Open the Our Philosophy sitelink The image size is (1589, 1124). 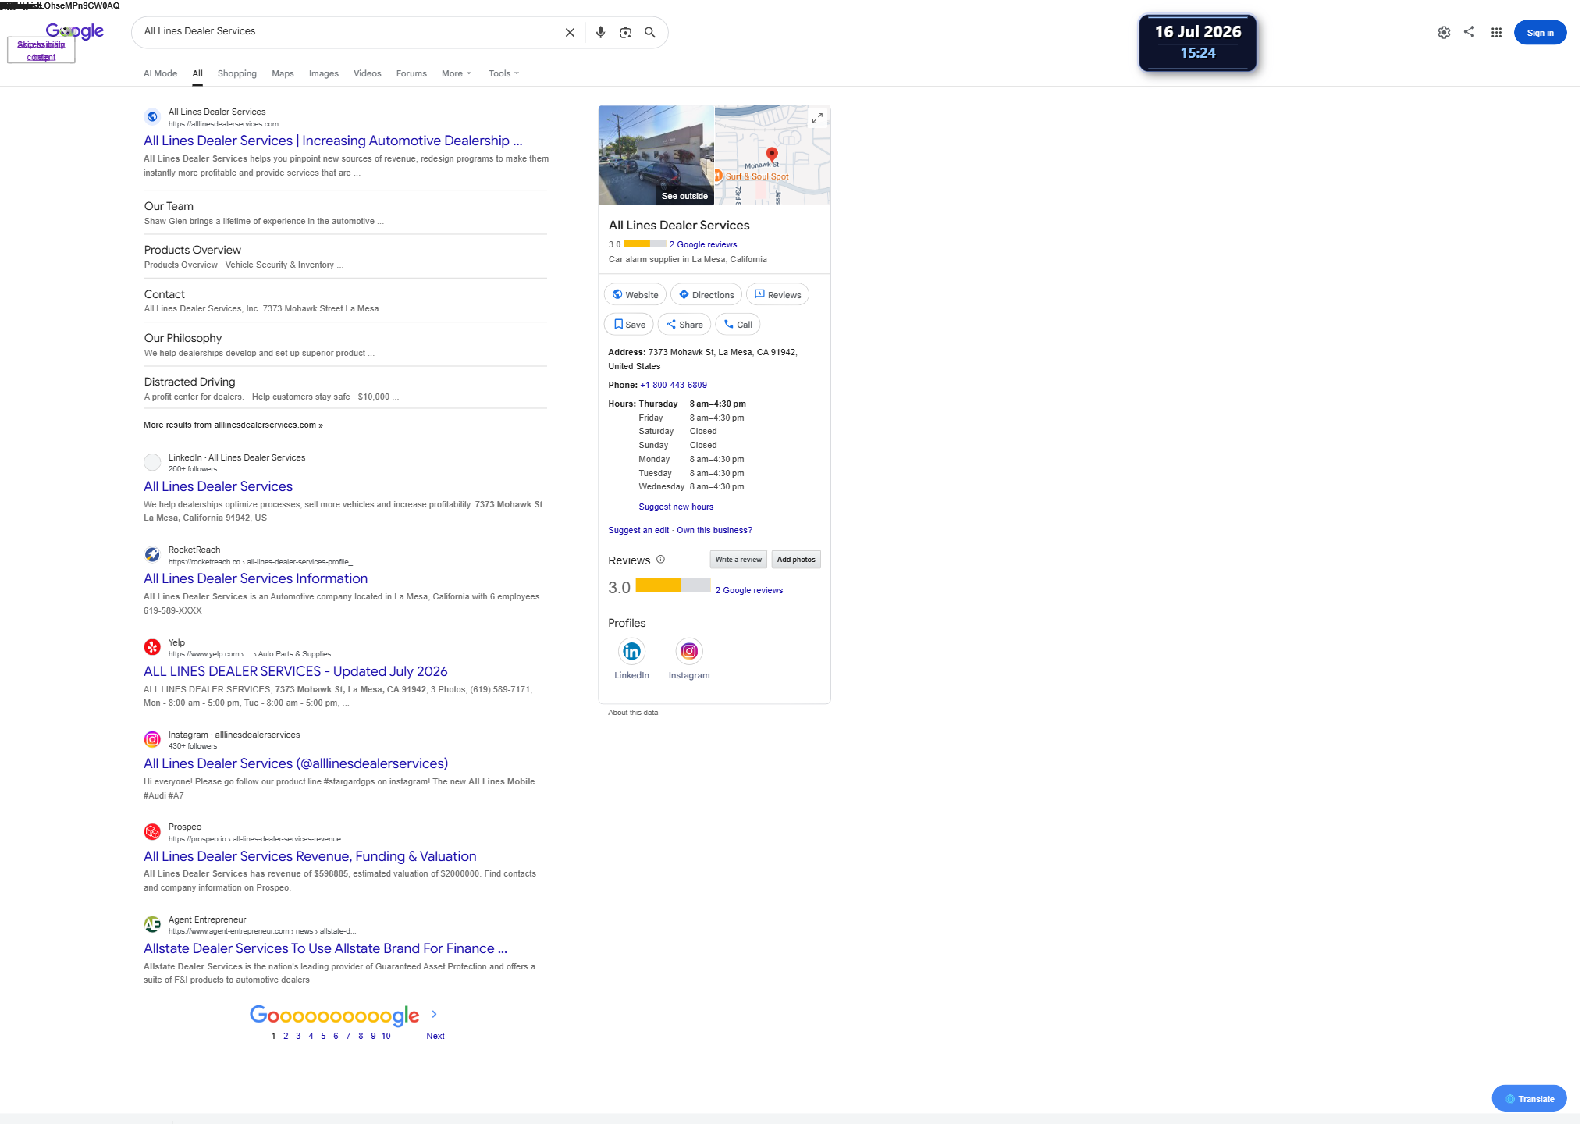tap(183, 338)
